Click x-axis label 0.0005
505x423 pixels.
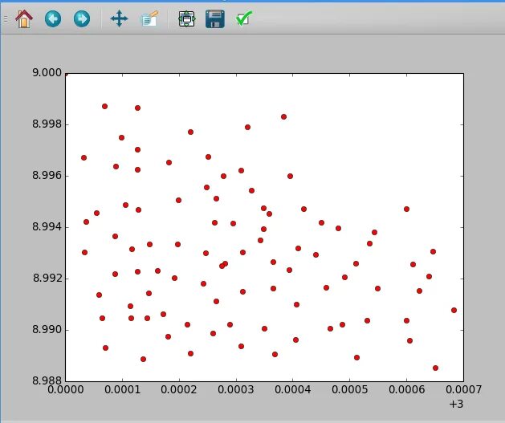[350, 389]
